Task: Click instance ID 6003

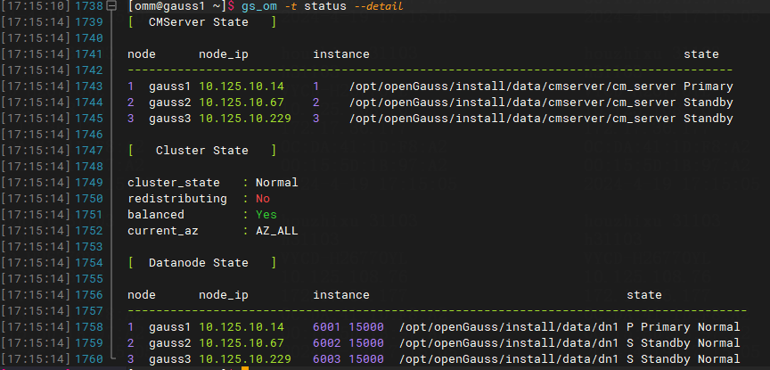Action: tap(327, 359)
